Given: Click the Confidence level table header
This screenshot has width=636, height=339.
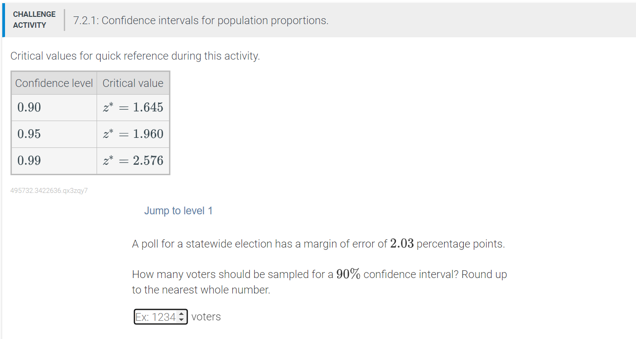Looking at the screenshot, I should pos(54,83).
